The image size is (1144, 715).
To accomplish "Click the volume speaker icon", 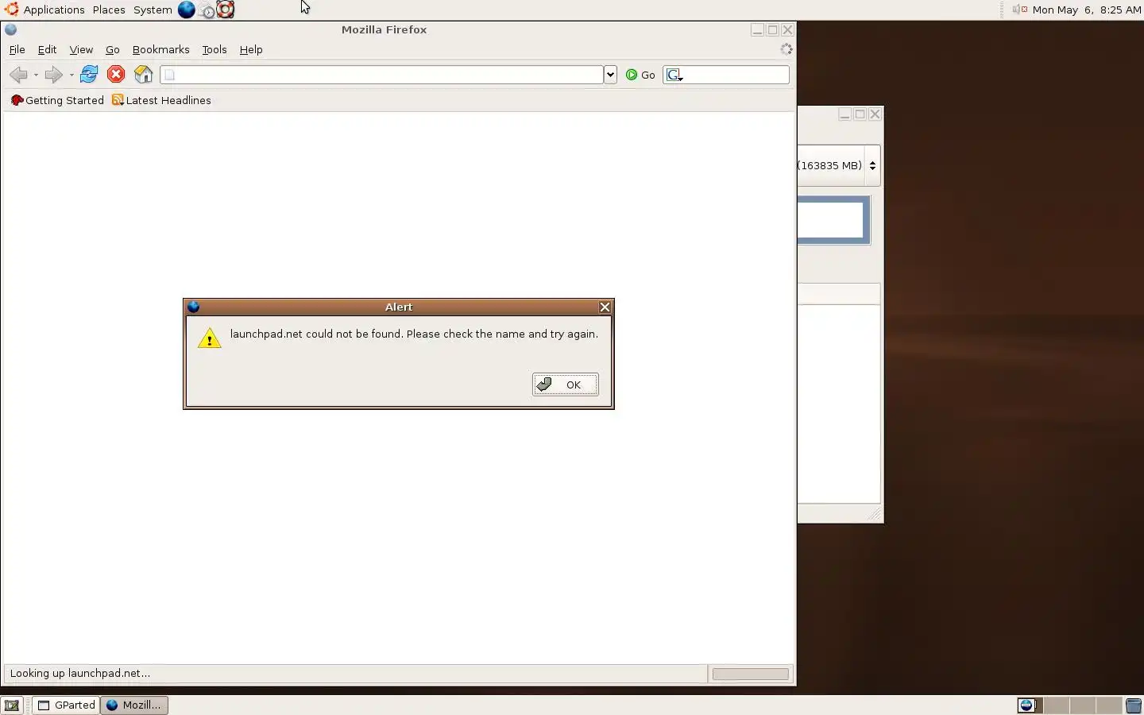I will 1018,10.
